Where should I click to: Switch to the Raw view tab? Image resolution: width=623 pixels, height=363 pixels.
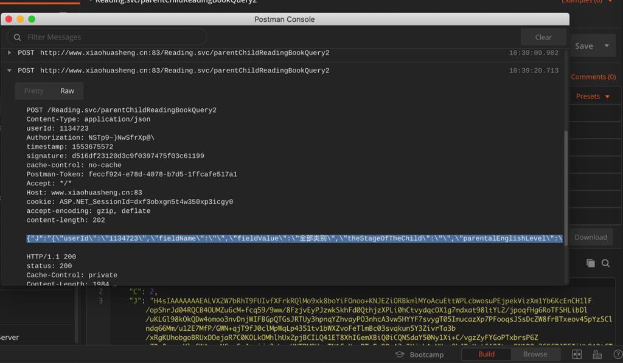pyautogui.click(x=67, y=91)
